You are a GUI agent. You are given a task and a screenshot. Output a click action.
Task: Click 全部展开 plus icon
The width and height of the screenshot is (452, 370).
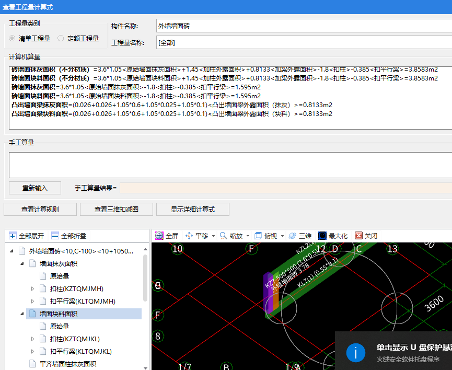(x=13, y=236)
